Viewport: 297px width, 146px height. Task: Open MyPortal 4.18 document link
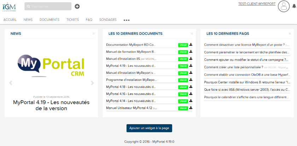tap(131, 87)
